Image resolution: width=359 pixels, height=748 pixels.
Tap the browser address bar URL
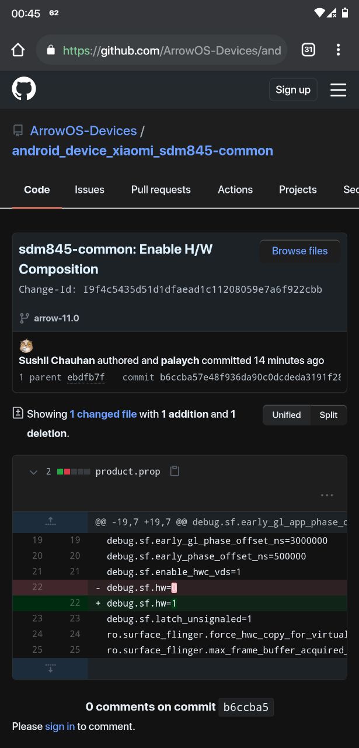coord(172,50)
